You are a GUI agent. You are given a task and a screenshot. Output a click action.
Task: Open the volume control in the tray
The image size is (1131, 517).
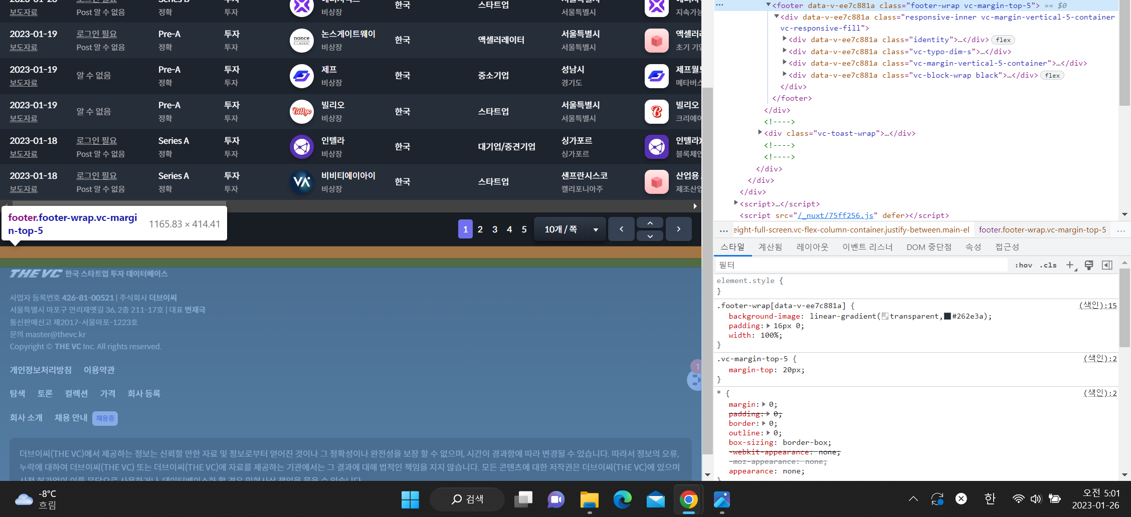pos(1036,499)
